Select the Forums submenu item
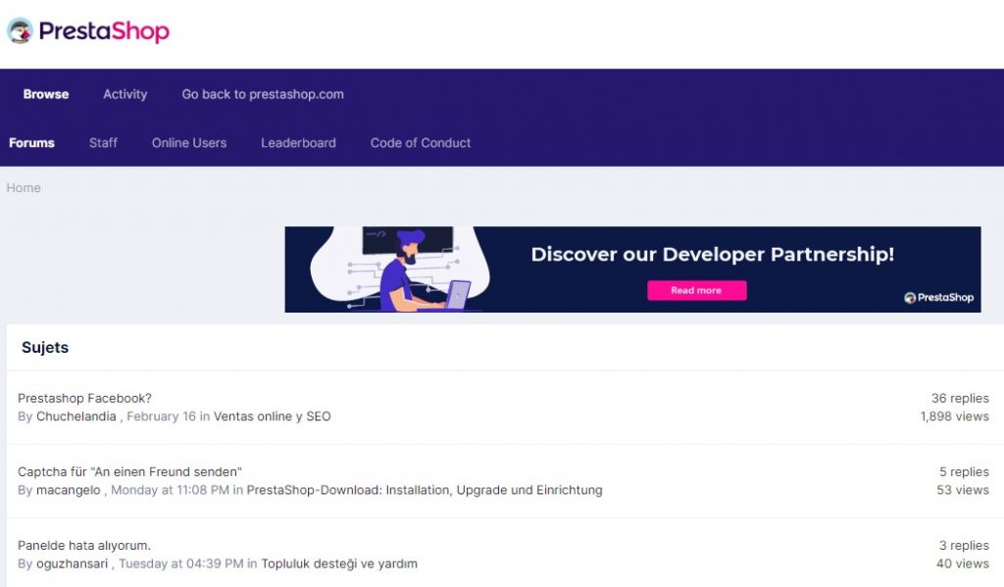 point(31,143)
